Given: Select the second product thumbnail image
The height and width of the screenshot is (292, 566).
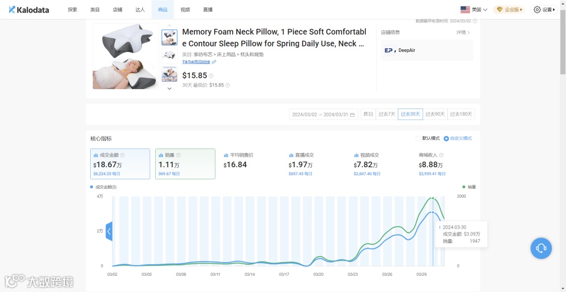Looking at the screenshot, I should [x=169, y=55].
